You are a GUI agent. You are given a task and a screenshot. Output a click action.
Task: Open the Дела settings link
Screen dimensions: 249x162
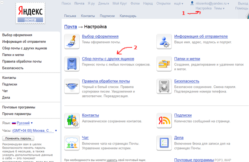(178, 138)
